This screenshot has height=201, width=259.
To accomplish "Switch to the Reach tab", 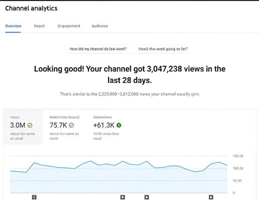I will (x=39, y=26).
